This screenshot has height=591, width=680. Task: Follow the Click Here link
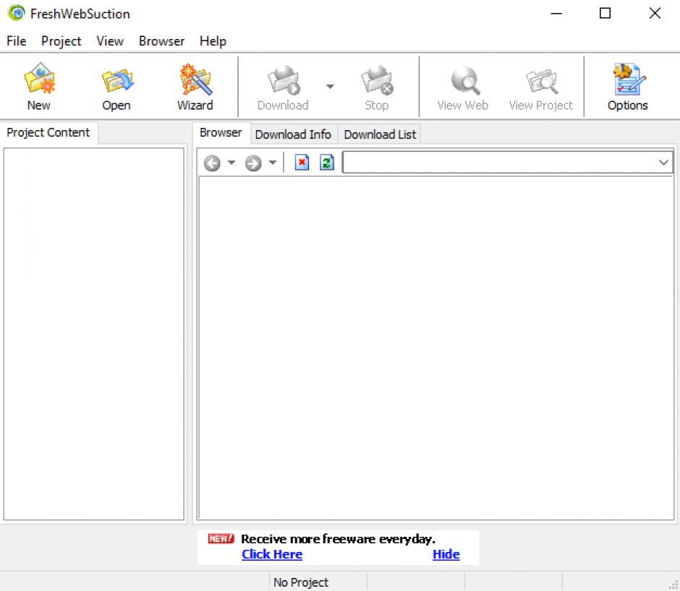(x=272, y=554)
